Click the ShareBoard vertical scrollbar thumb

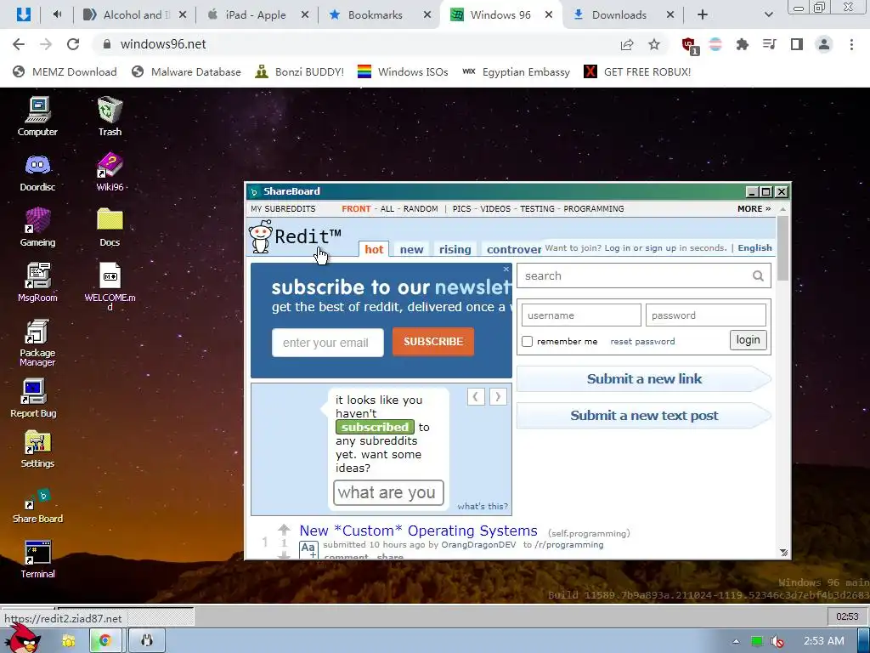[782, 248]
